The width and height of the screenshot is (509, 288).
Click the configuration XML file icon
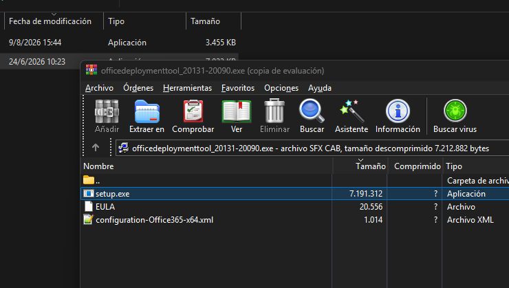click(88, 219)
